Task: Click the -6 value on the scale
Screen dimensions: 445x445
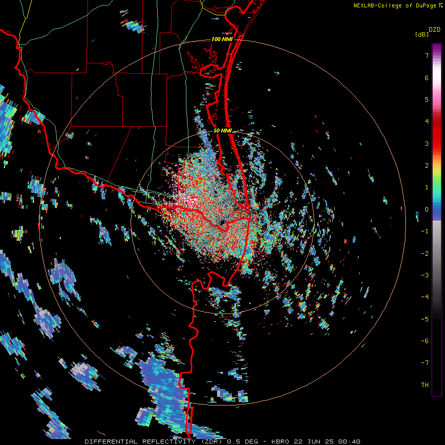Action: 425,341
